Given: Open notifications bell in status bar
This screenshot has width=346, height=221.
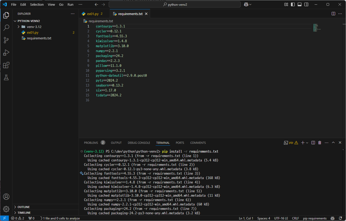Looking at the screenshot, I should click(x=341, y=218).
